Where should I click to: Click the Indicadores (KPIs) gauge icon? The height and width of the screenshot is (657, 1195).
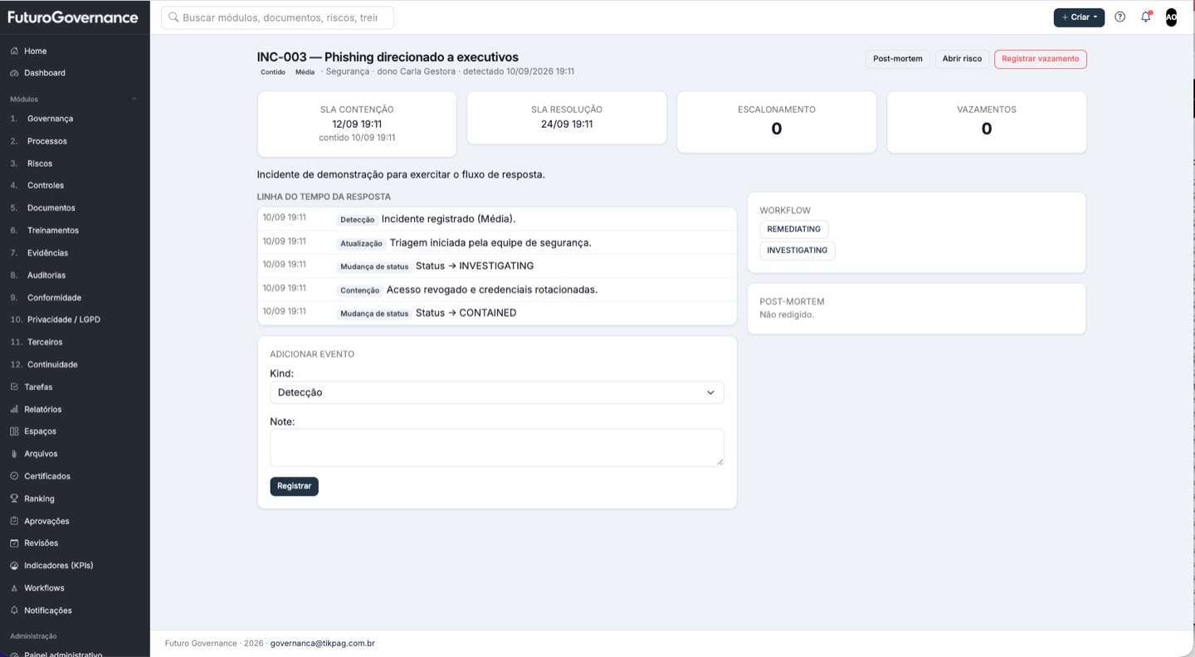tap(14, 566)
